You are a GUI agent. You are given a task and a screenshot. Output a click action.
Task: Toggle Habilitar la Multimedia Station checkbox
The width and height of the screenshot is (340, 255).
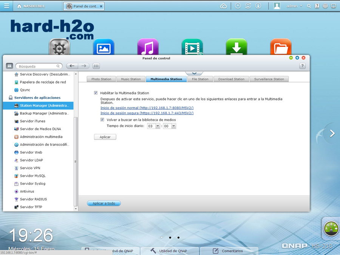[x=96, y=93]
